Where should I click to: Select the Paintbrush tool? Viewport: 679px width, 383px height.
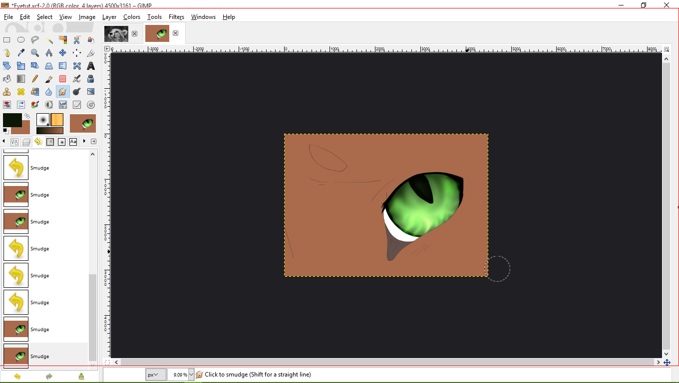49,79
